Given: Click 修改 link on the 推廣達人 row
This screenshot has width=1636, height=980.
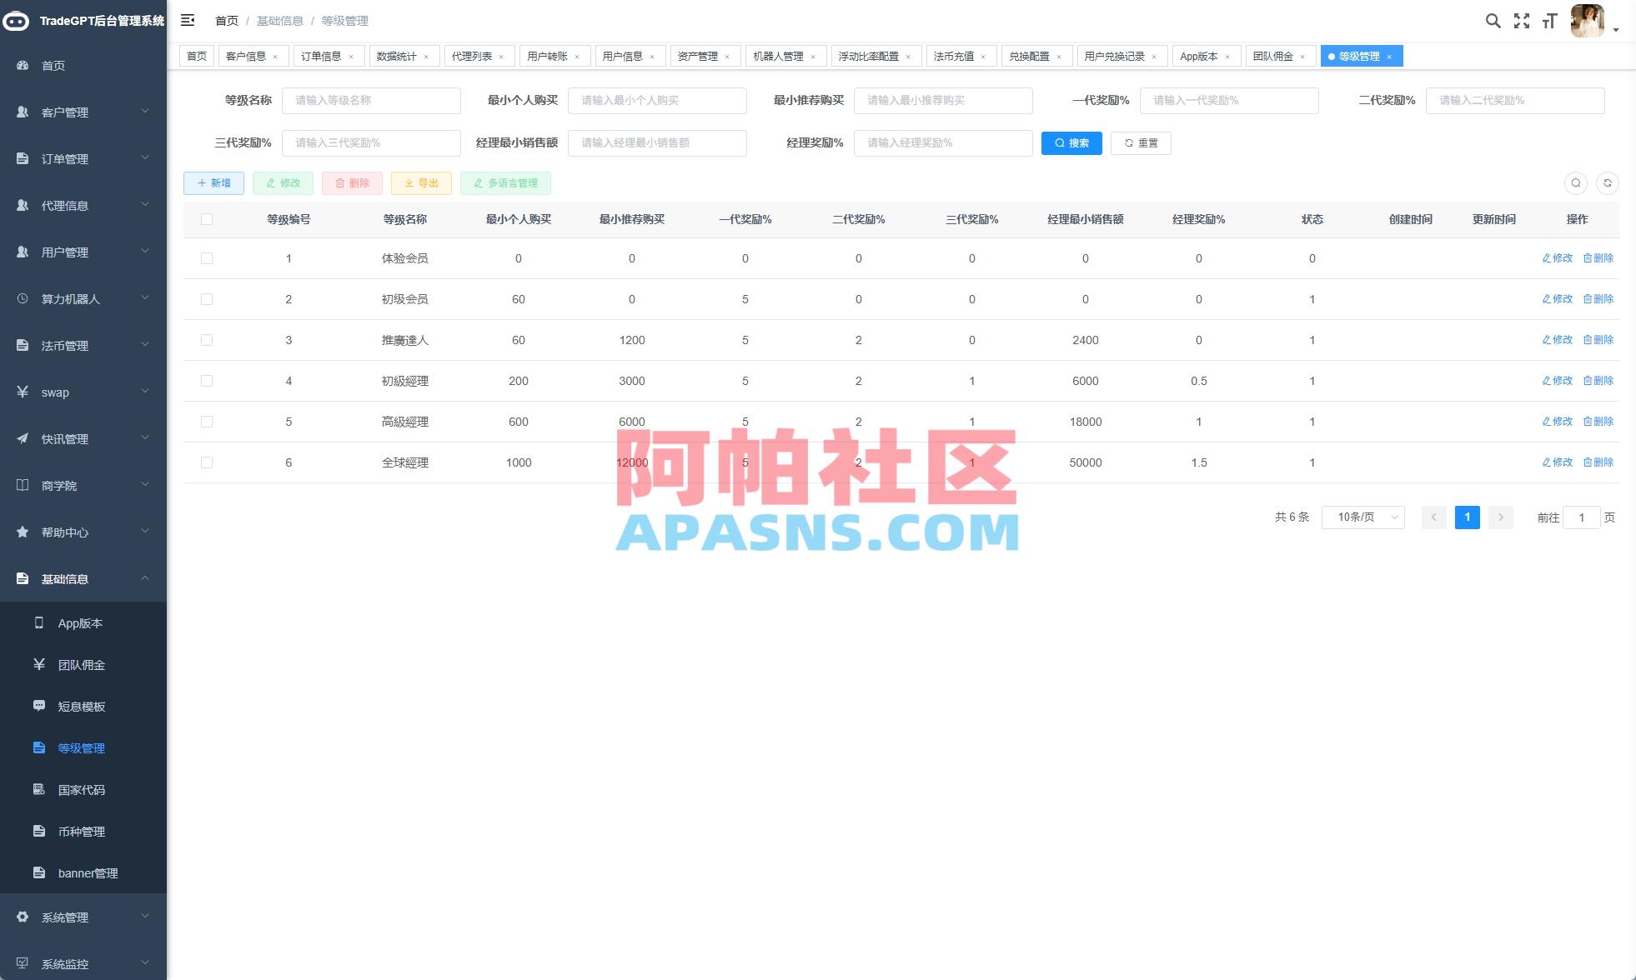Looking at the screenshot, I should [1556, 340].
